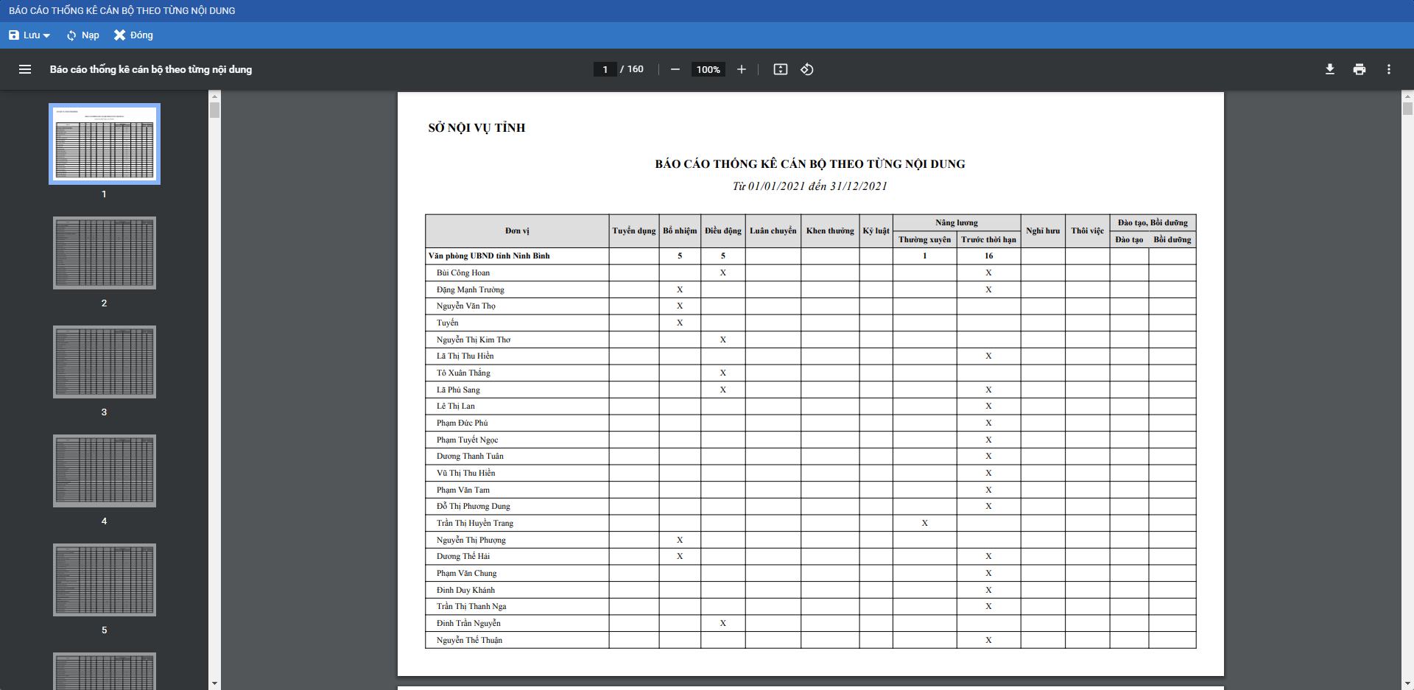The image size is (1414, 690).
Task: Select page 1 thumbnail
Action: click(105, 144)
